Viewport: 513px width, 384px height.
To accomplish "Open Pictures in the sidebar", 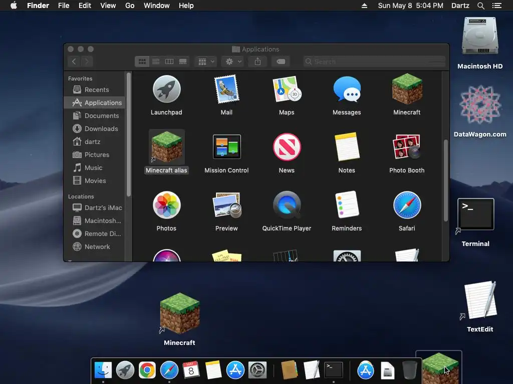I will pos(94,155).
